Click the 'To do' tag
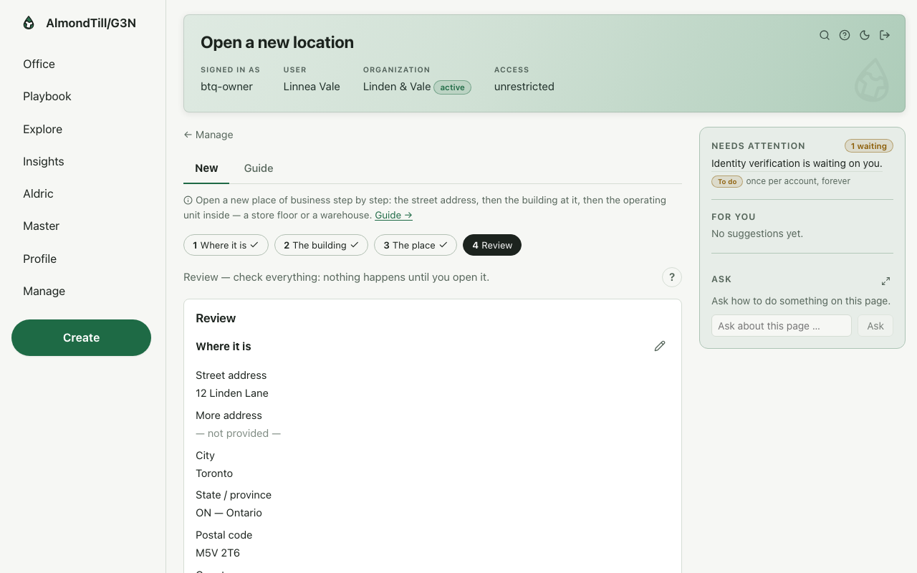This screenshot has height=573, width=917. pyautogui.click(x=727, y=181)
